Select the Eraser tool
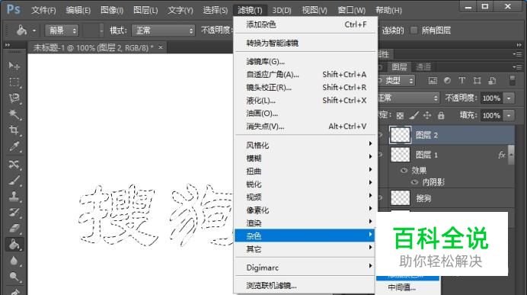 click(x=14, y=229)
